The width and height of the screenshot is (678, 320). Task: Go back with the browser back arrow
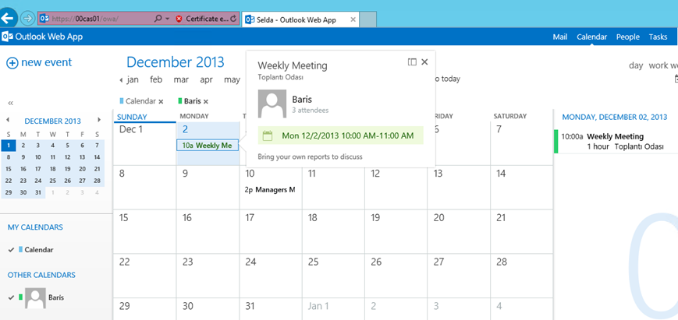click(x=9, y=18)
